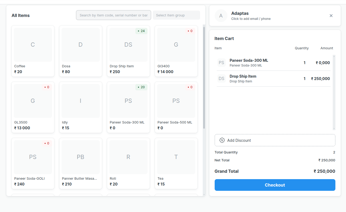Click the items list vertical scrollbar
346x212 pixels.
pos(204,78)
